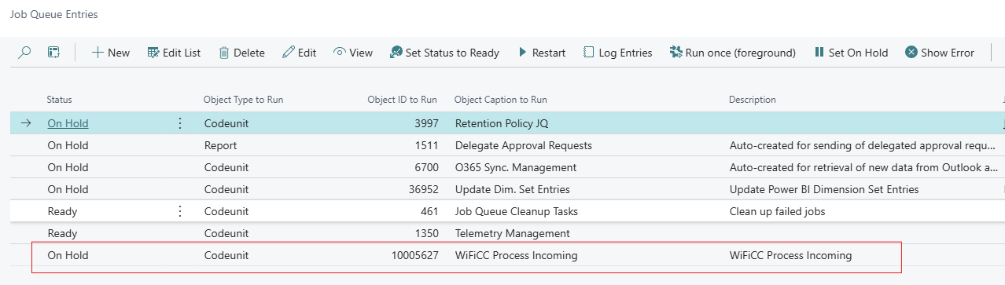The height and width of the screenshot is (285, 1005).
Task: Open the search magnifier icon
Action: (x=24, y=53)
